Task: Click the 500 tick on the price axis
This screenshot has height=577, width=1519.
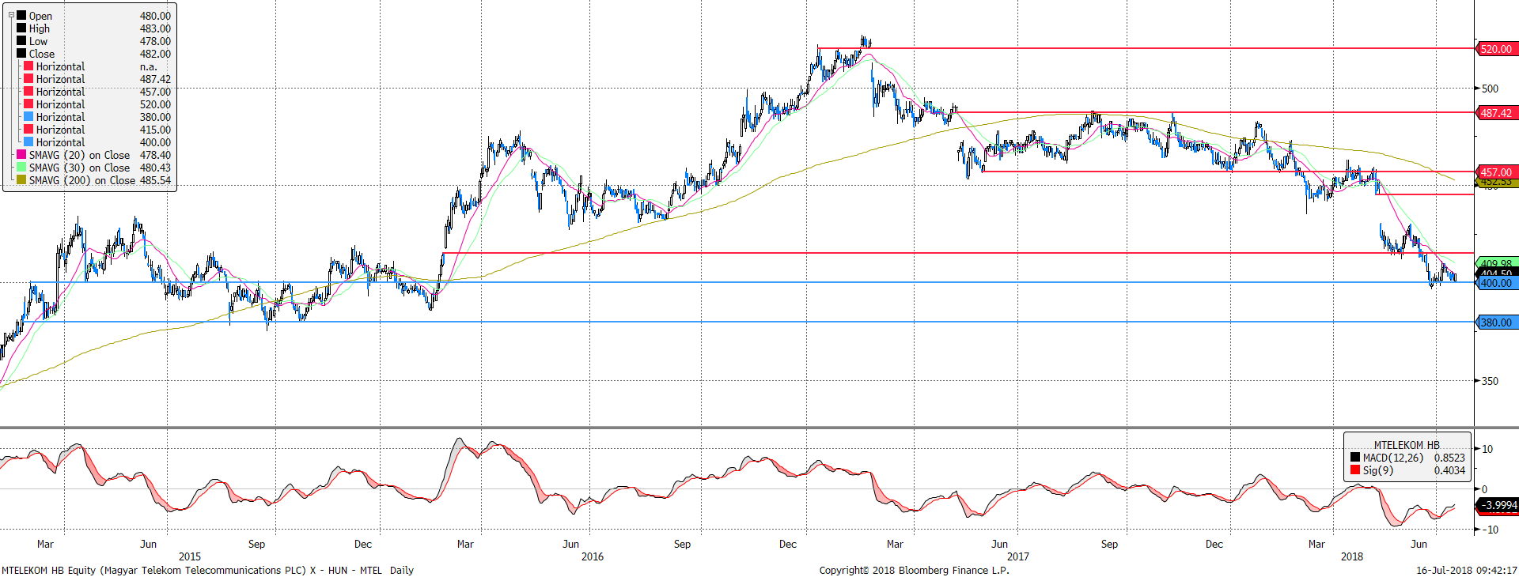Action: (1490, 89)
